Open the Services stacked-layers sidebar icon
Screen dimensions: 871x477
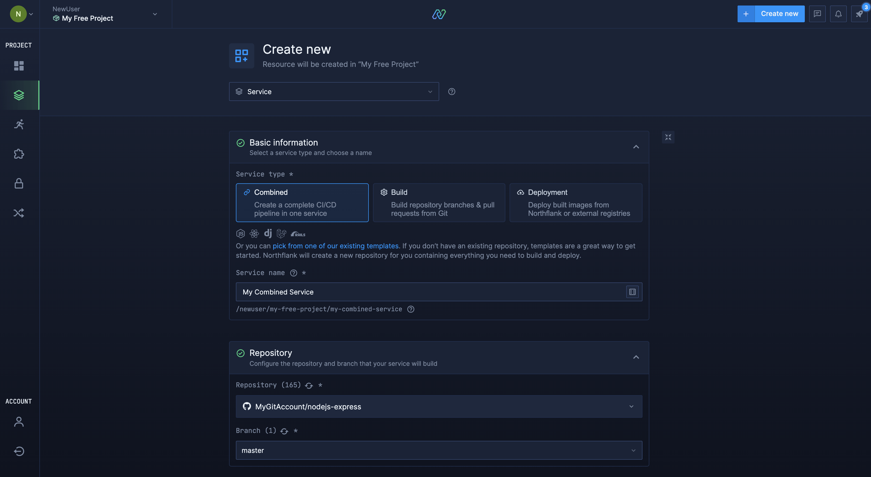[19, 95]
